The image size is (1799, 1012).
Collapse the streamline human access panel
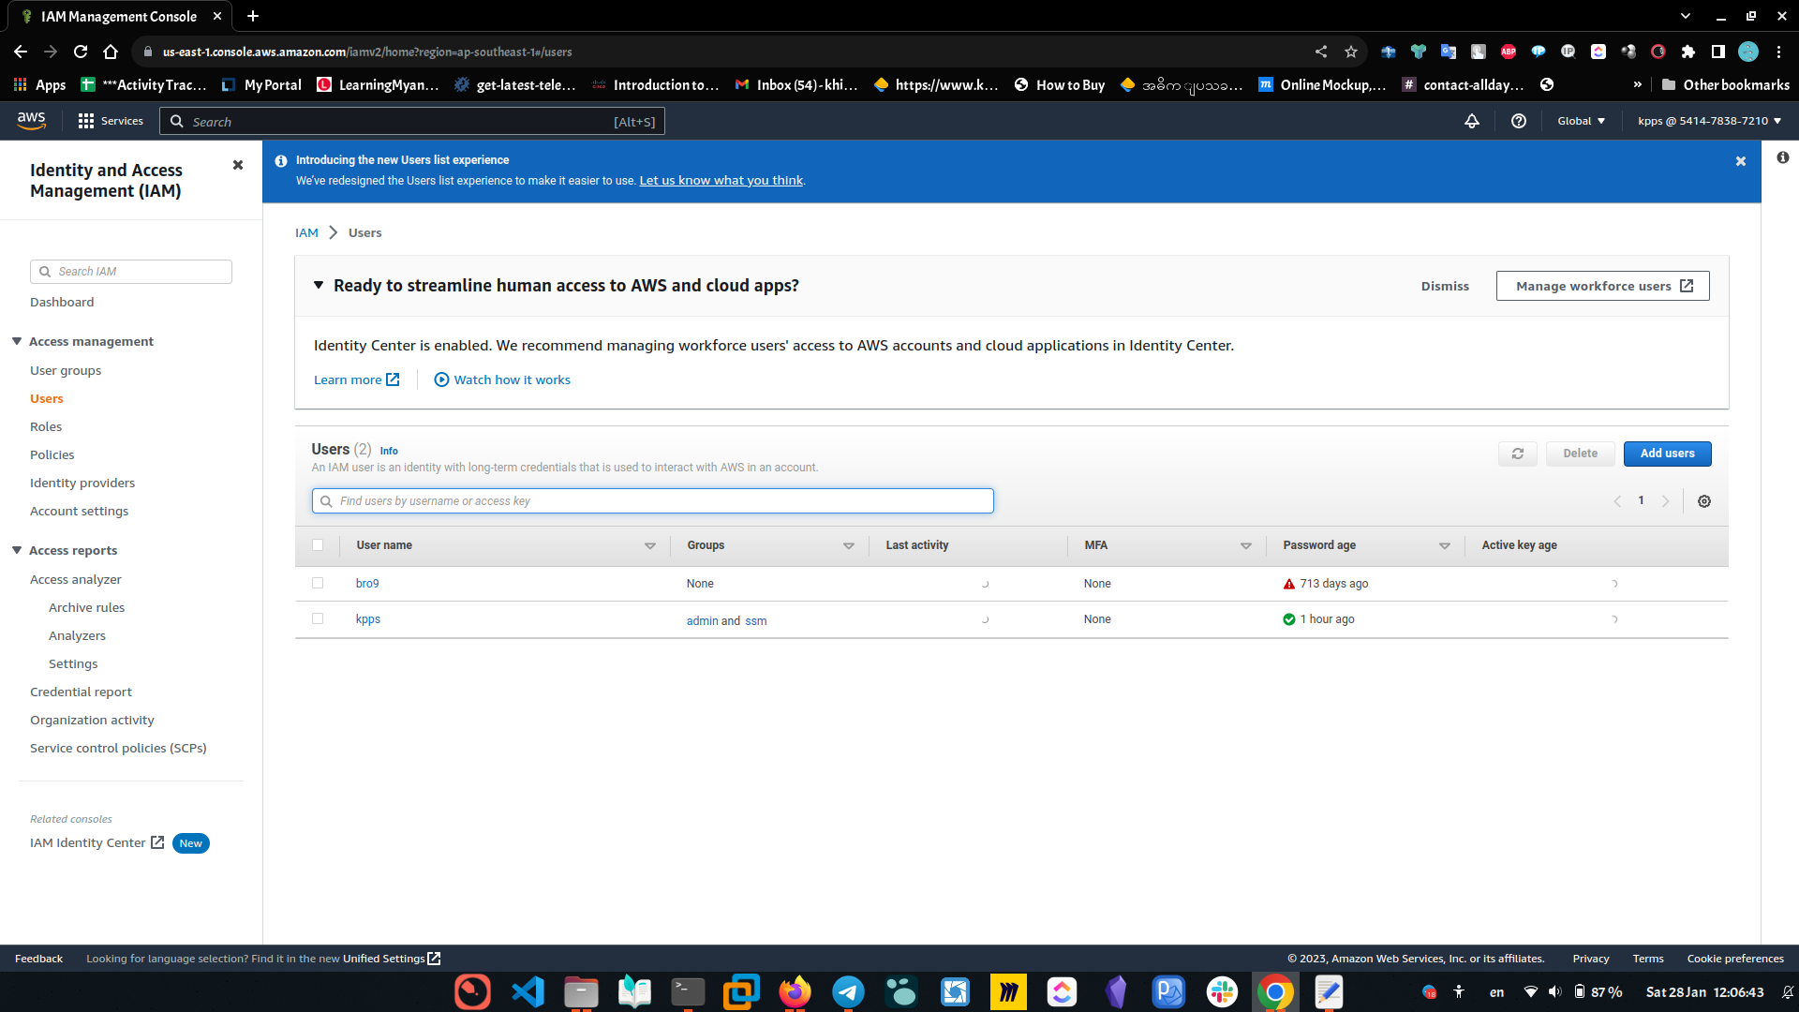(319, 285)
